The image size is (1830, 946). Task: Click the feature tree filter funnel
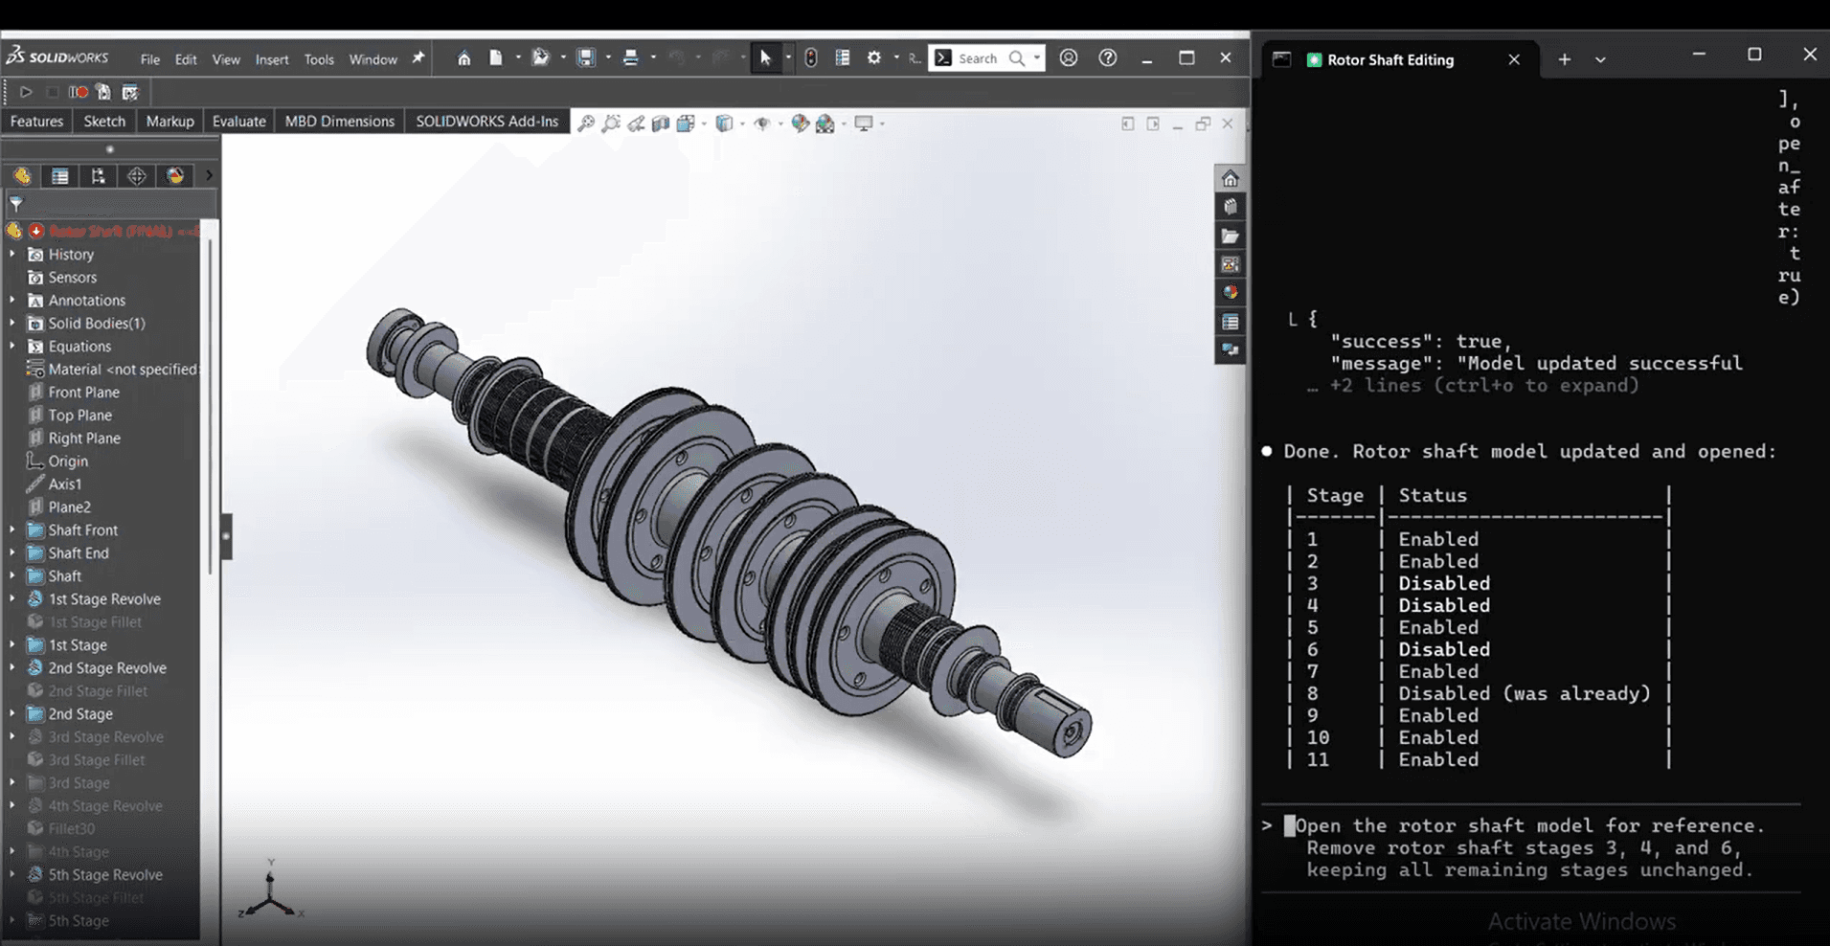click(16, 204)
